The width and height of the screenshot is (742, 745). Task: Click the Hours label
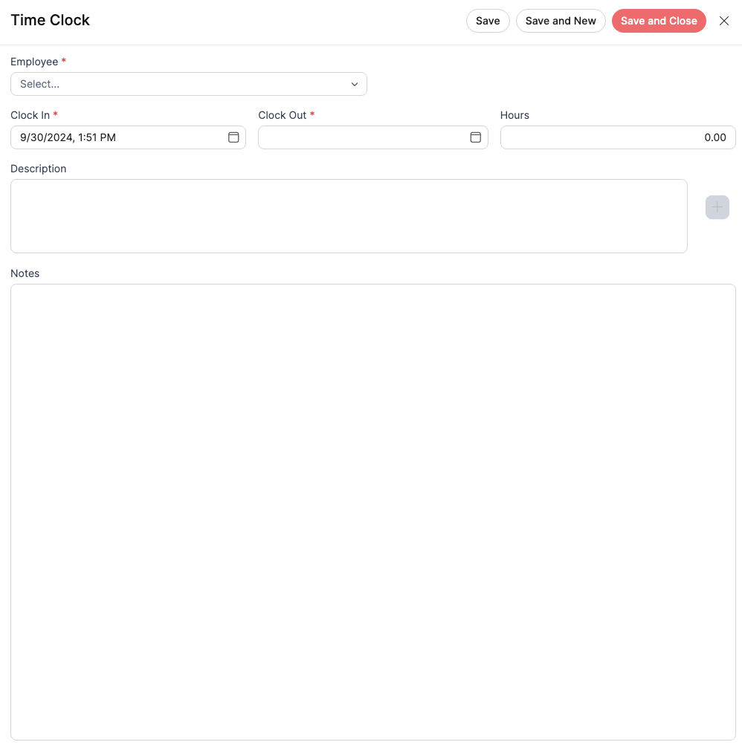coord(514,115)
